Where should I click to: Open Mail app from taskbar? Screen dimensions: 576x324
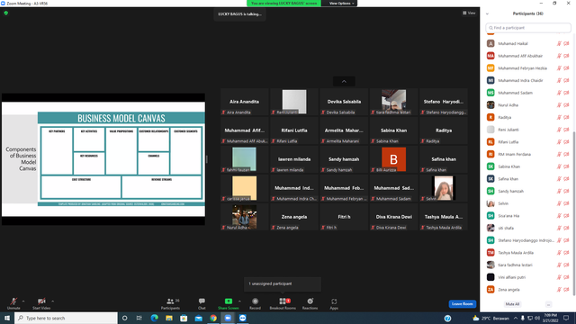click(198, 318)
